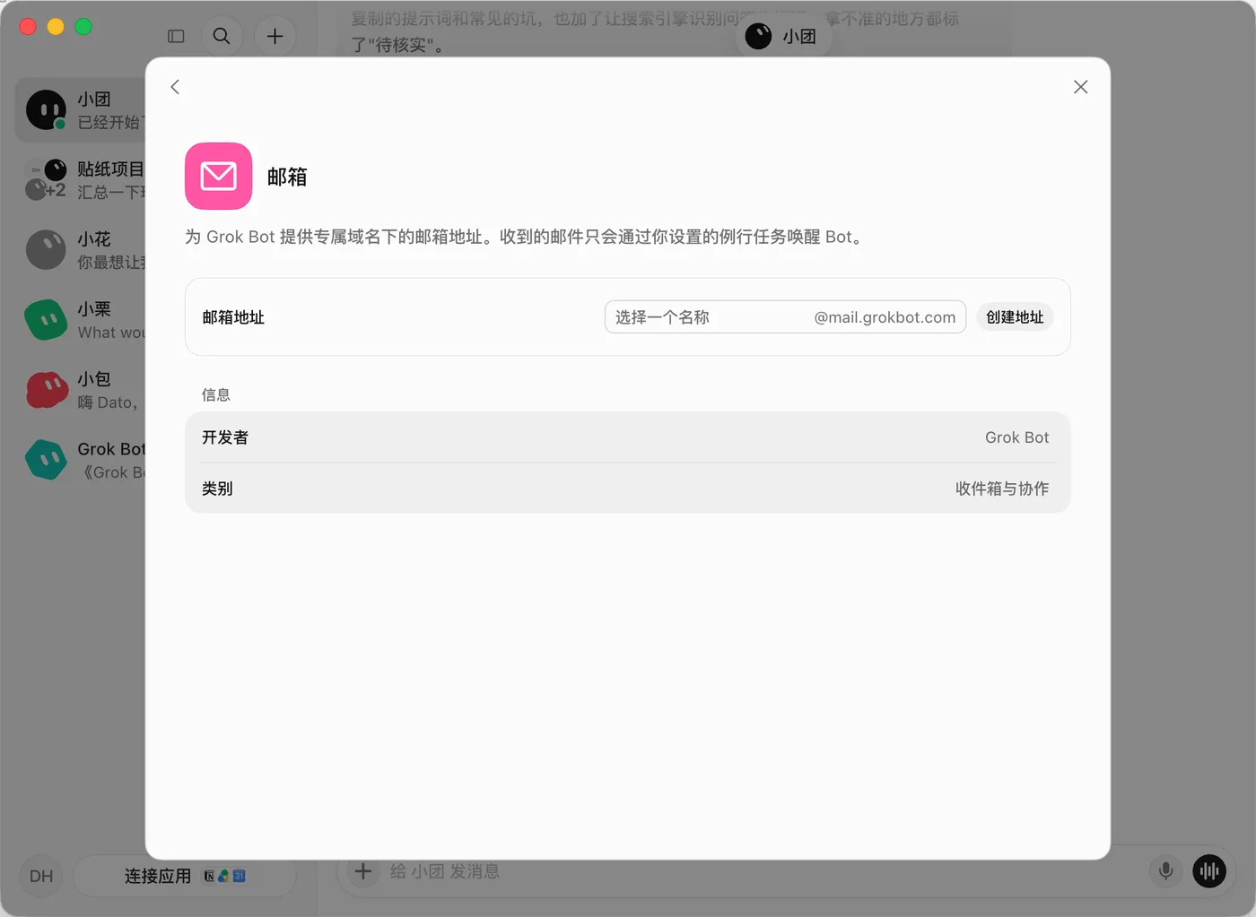Click the 邮箱 title heading
The height and width of the screenshot is (917, 1256).
[x=287, y=177]
